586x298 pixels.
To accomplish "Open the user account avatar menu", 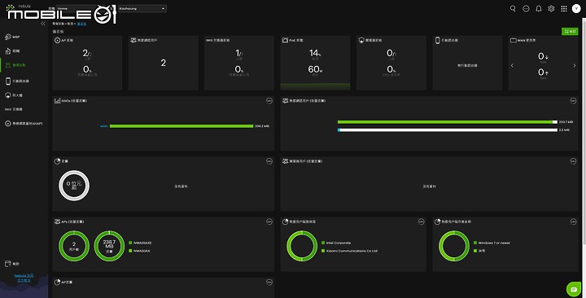I will pos(576,9).
